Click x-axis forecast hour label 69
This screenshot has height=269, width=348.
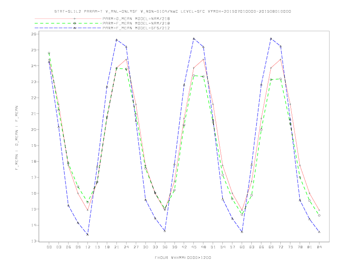[x=271, y=247]
